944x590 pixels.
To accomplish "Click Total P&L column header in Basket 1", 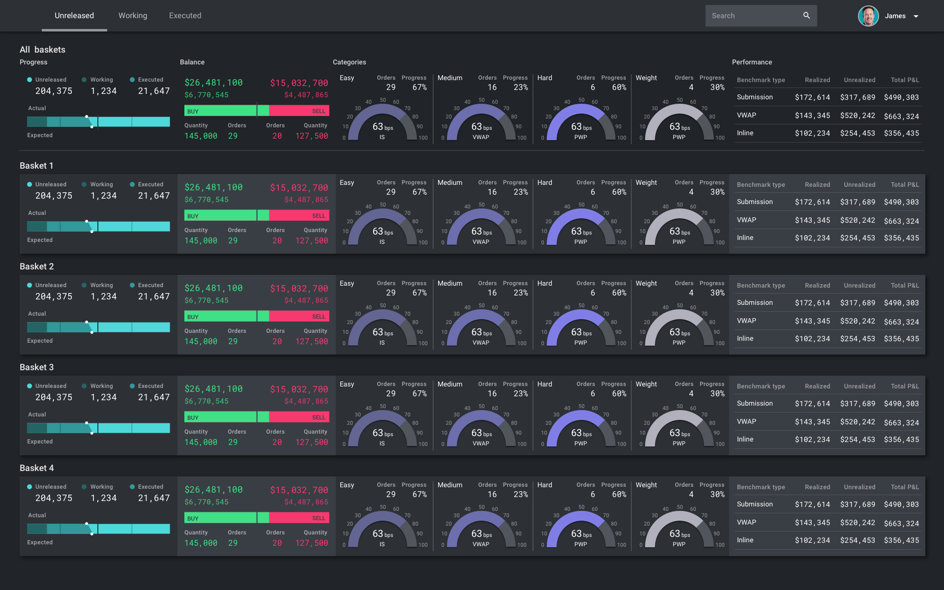I will (x=905, y=185).
